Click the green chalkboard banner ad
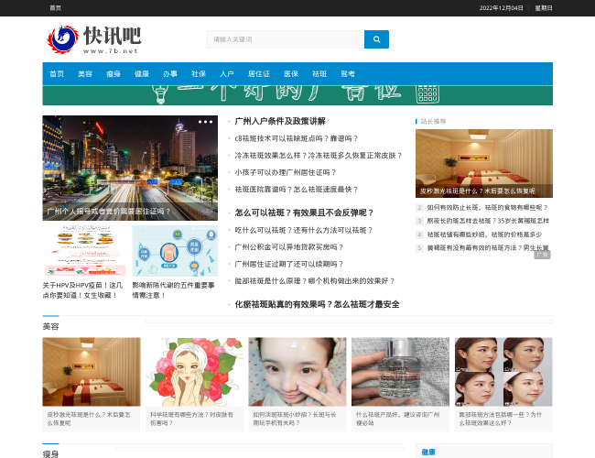Screen dimensions: 595x458 click(x=297, y=95)
